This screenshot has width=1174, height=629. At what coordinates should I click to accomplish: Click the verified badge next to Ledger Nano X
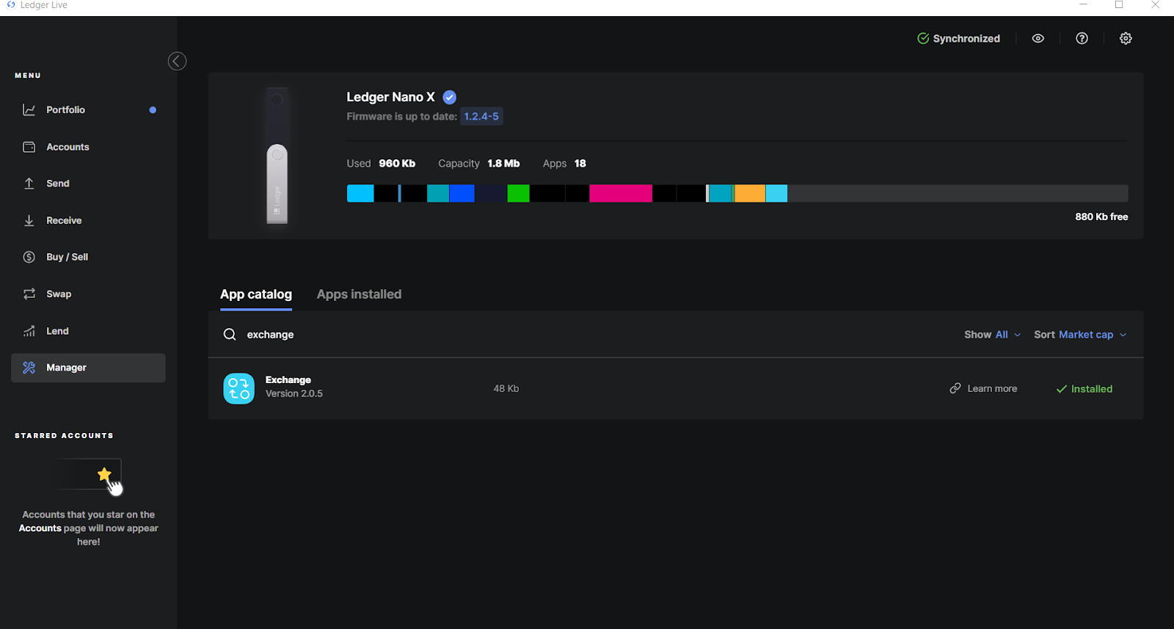pyautogui.click(x=450, y=97)
